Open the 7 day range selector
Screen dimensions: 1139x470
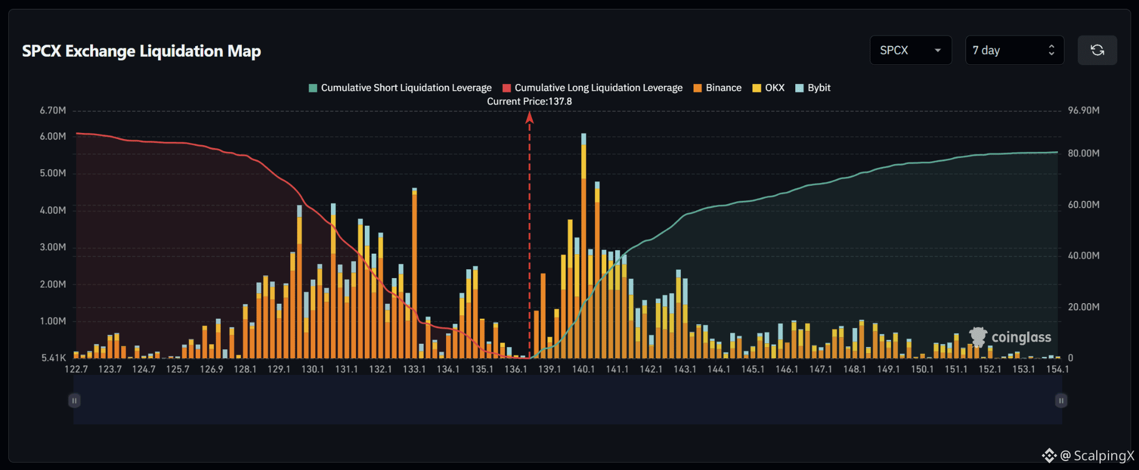[x=1014, y=51]
